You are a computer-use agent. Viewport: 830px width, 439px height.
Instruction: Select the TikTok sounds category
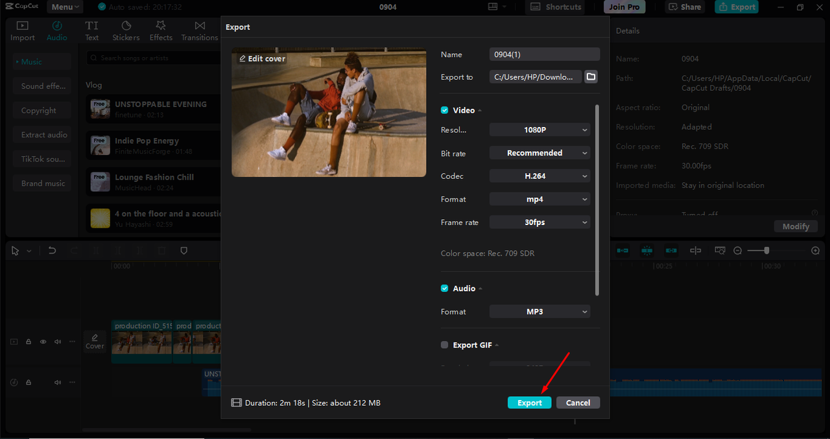click(x=42, y=159)
